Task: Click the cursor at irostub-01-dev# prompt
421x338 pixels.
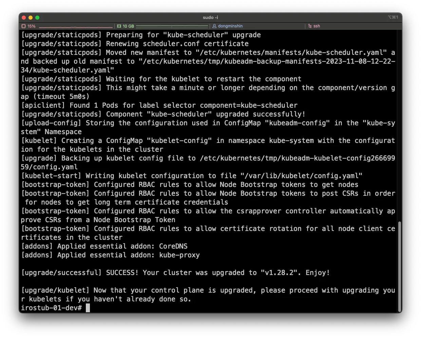Action: [88, 308]
